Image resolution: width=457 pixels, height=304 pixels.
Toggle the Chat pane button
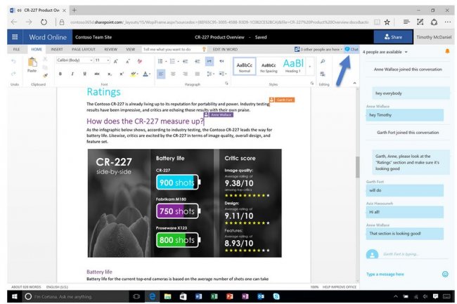coord(352,49)
